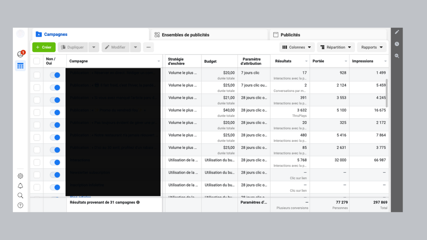The width and height of the screenshot is (427, 240).
Task: Switch to the Ensembles de publicités tab
Action: tap(209, 35)
